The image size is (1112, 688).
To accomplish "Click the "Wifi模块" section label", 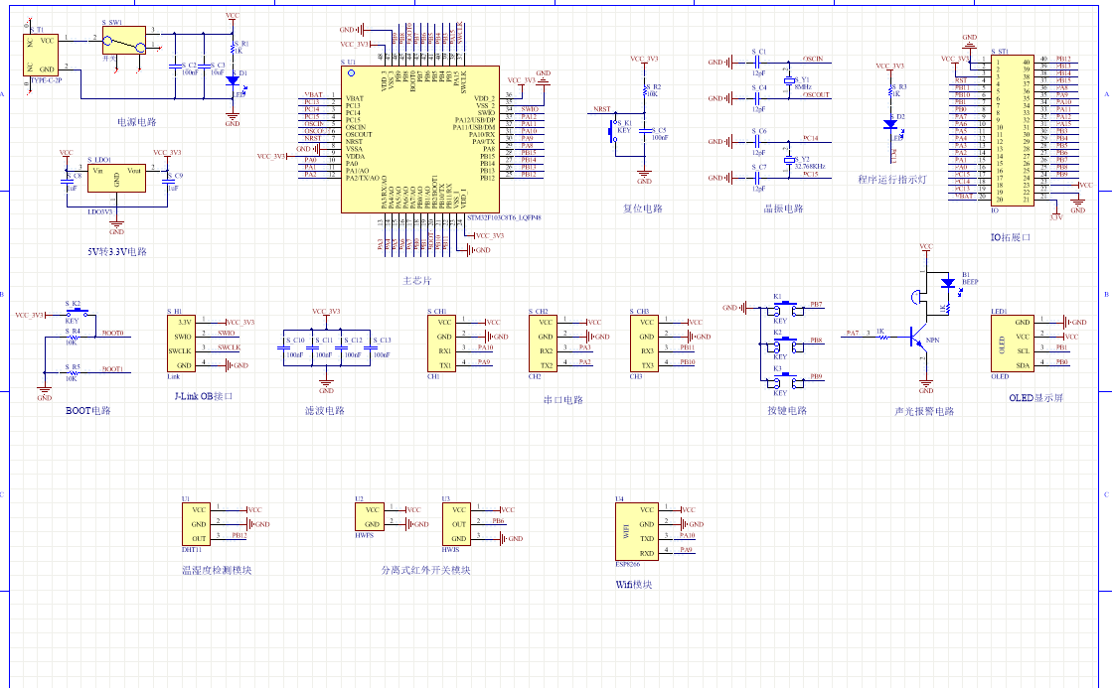I will pyautogui.click(x=634, y=584).
